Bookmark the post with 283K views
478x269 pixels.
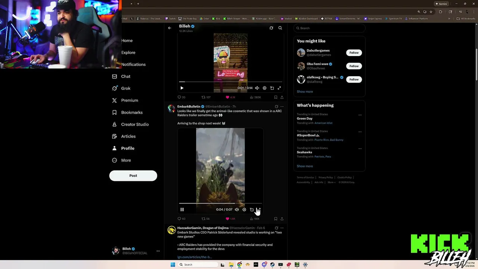pos(276,97)
